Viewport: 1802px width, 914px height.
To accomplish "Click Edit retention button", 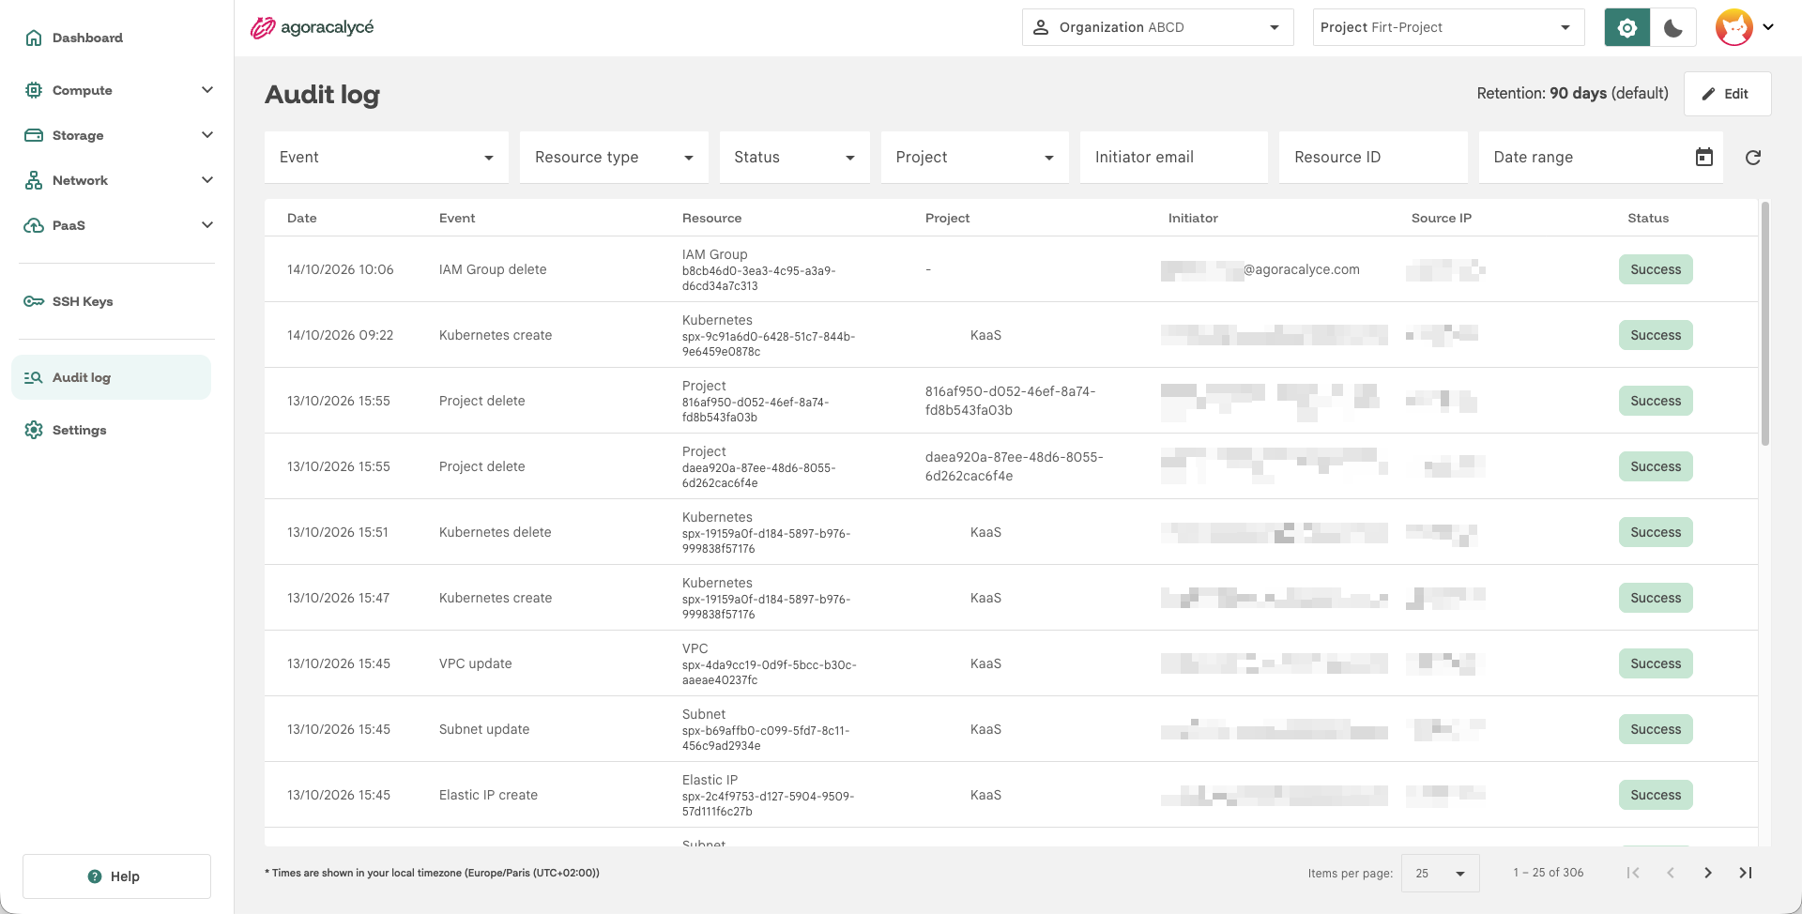I will [1727, 94].
